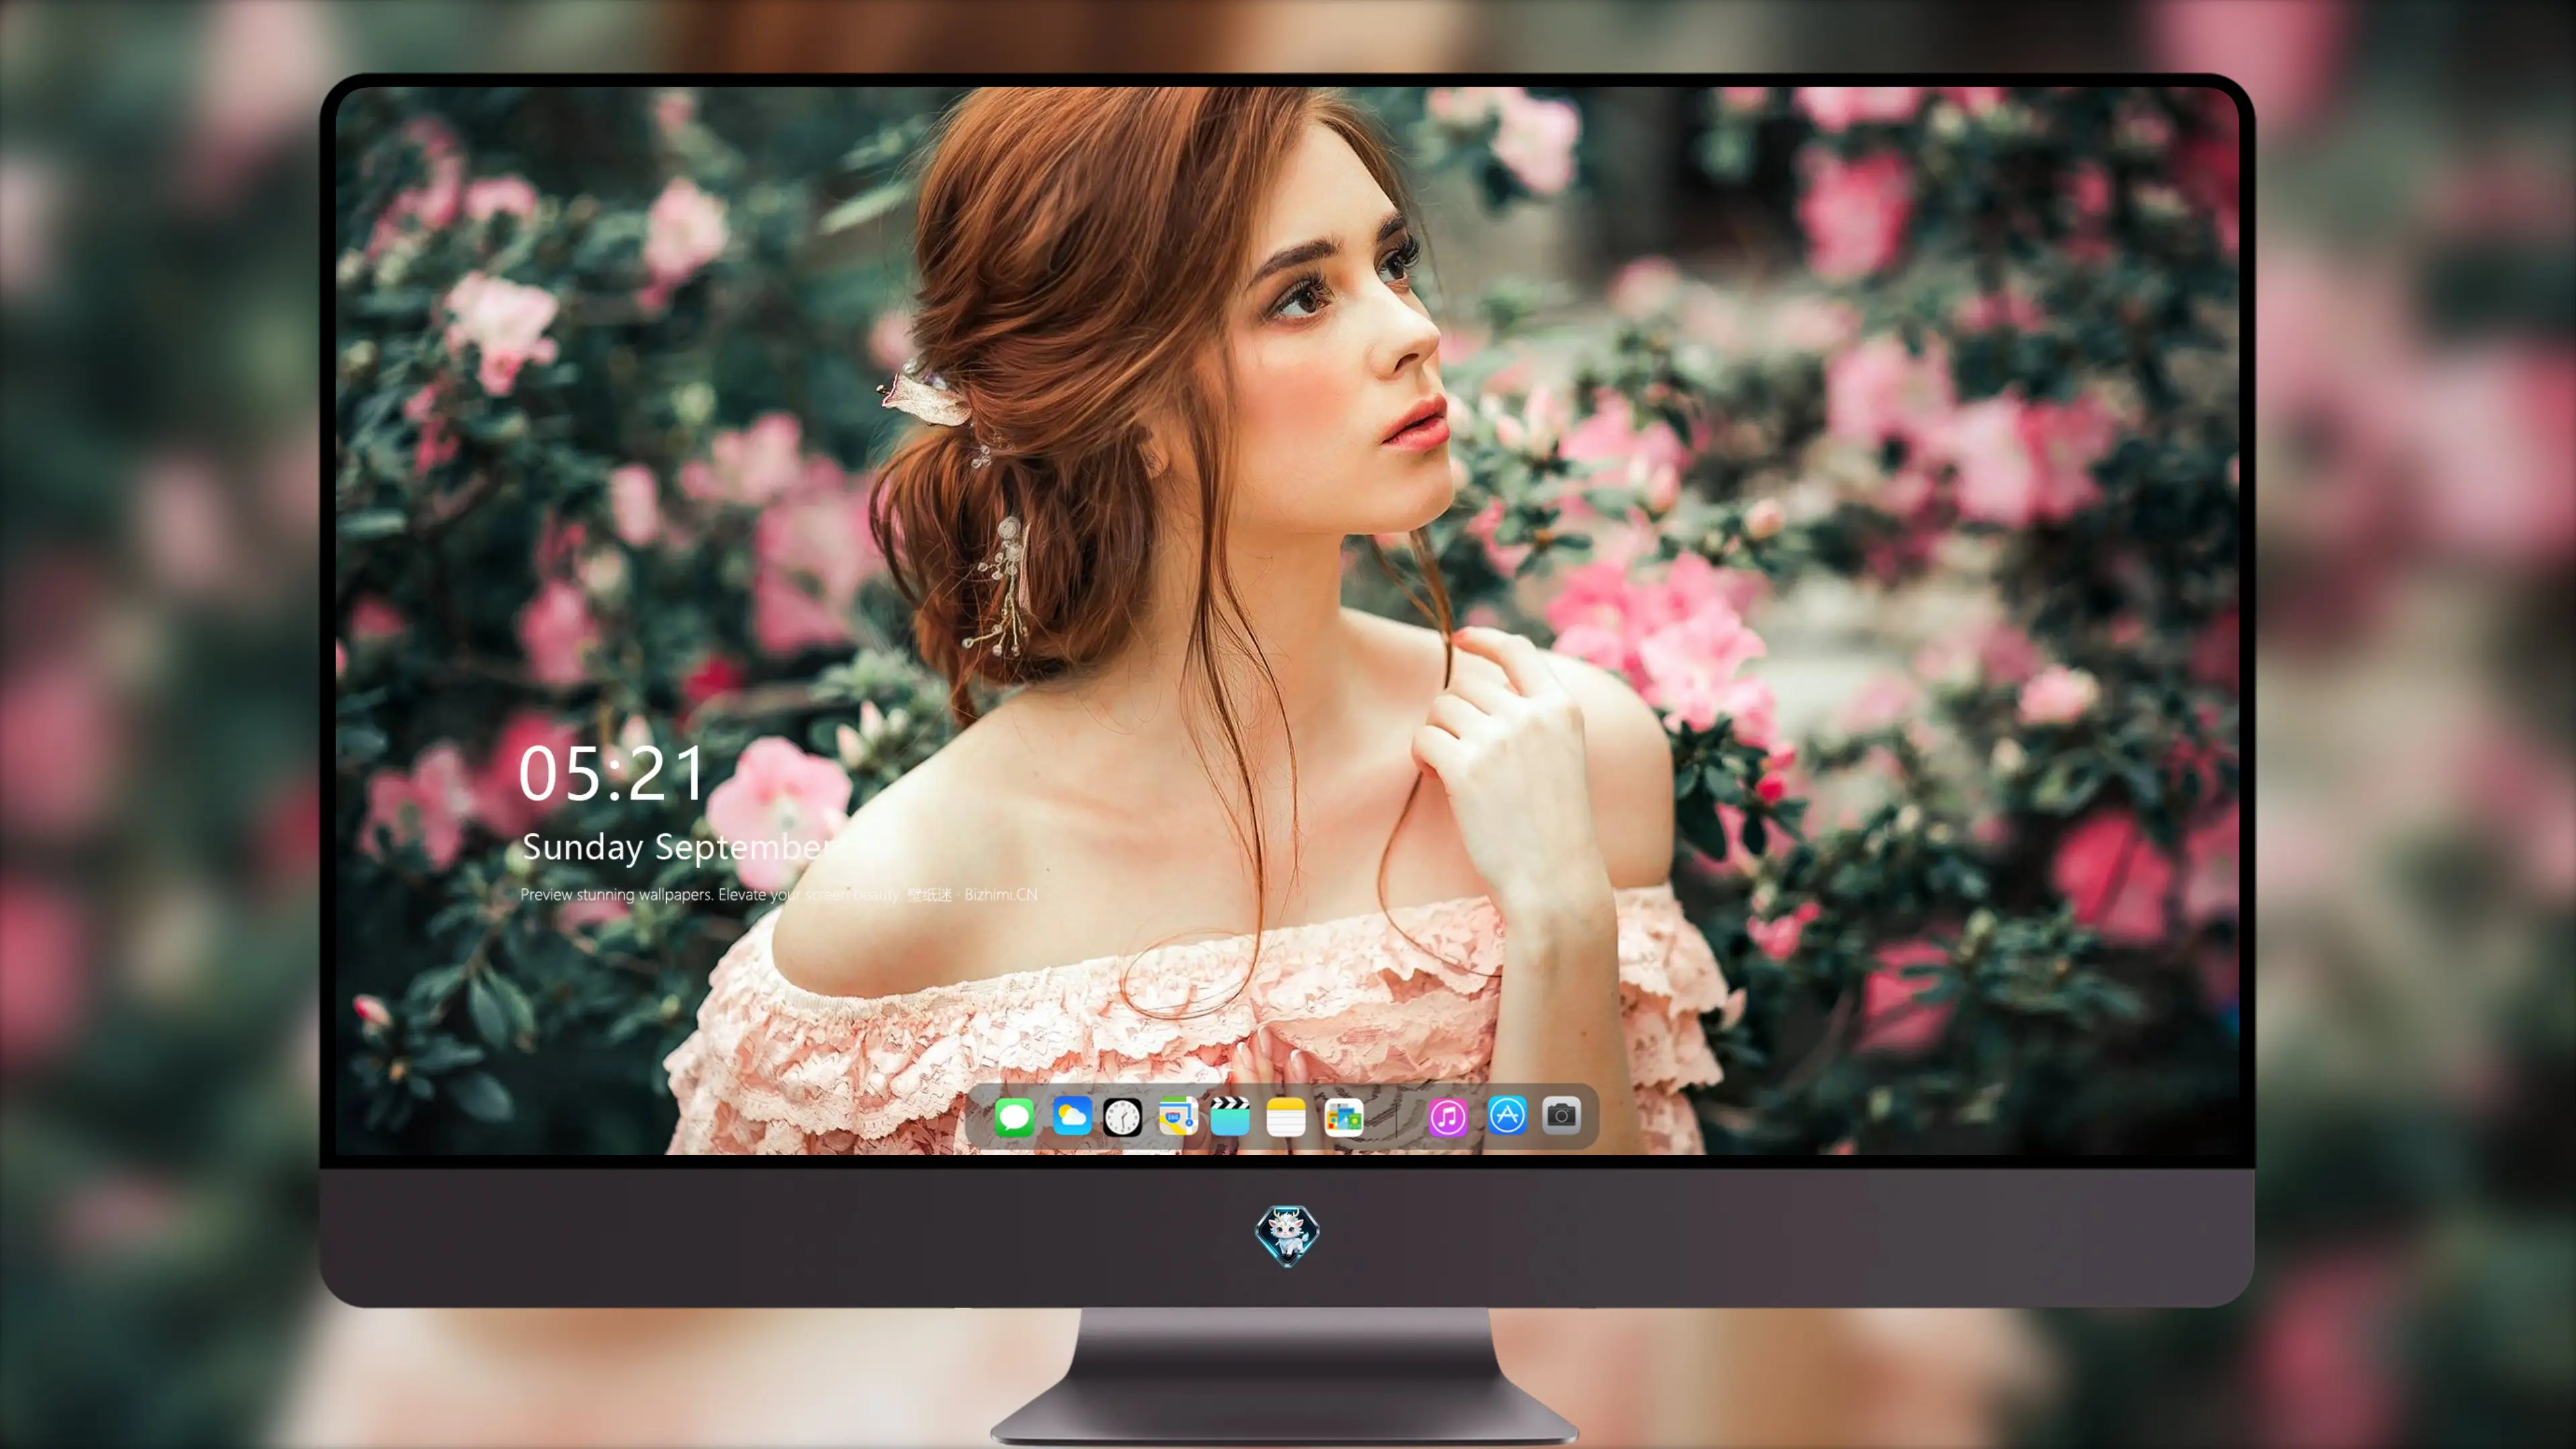Launch the Camera app from the dock
This screenshot has height=1449, width=2576.
pos(1561,1116)
